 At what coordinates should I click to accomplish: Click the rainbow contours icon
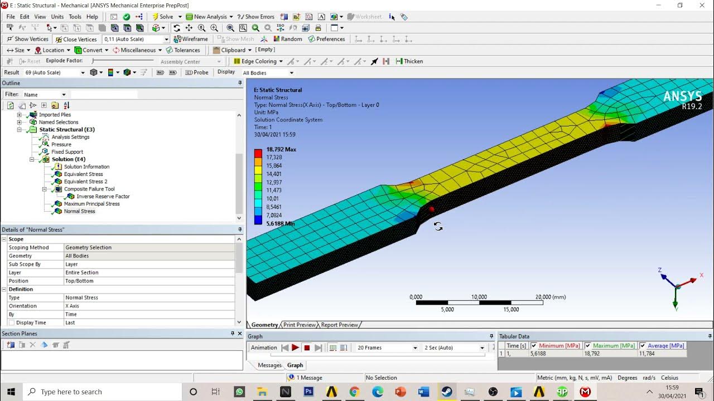[110, 72]
